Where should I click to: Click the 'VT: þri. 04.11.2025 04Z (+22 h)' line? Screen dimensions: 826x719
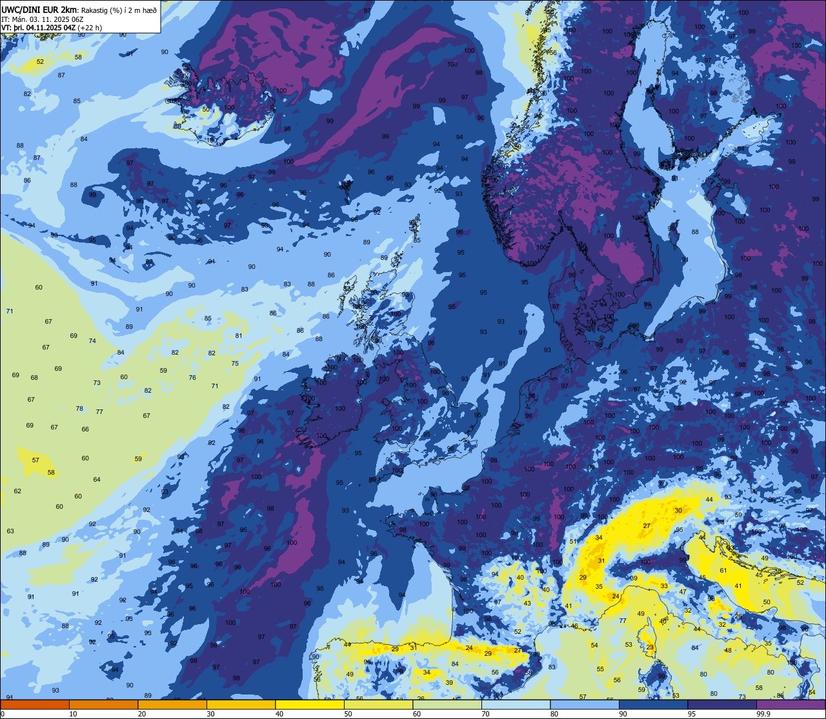tap(52, 28)
